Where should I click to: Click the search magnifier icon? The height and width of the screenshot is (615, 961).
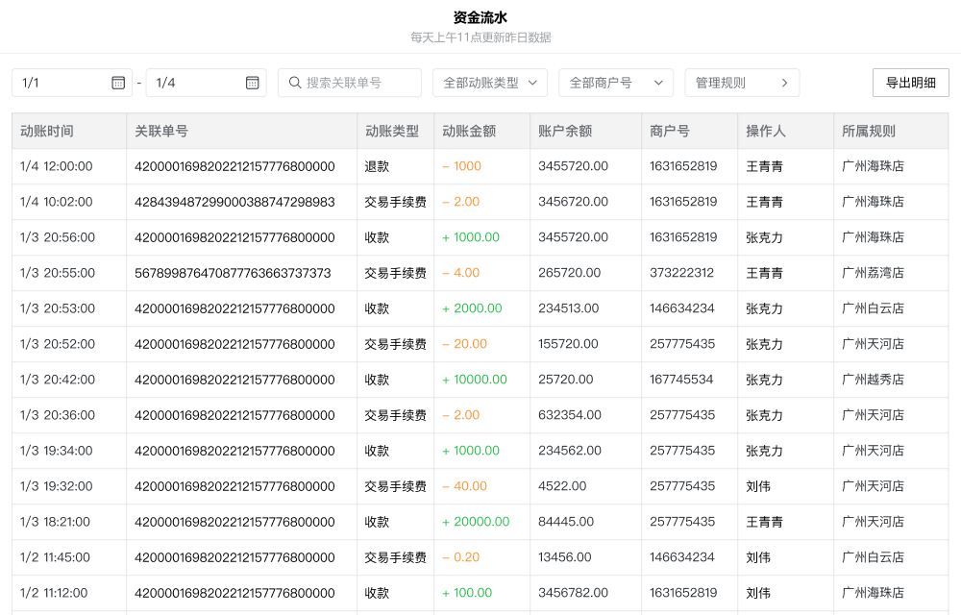(x=295, y=83)
